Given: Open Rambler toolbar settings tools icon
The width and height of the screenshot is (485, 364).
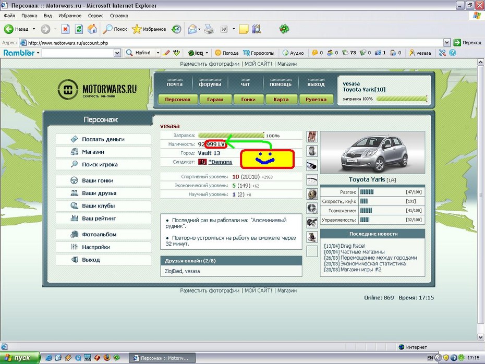Looking at the screenshot, I should tap(442, 53).
